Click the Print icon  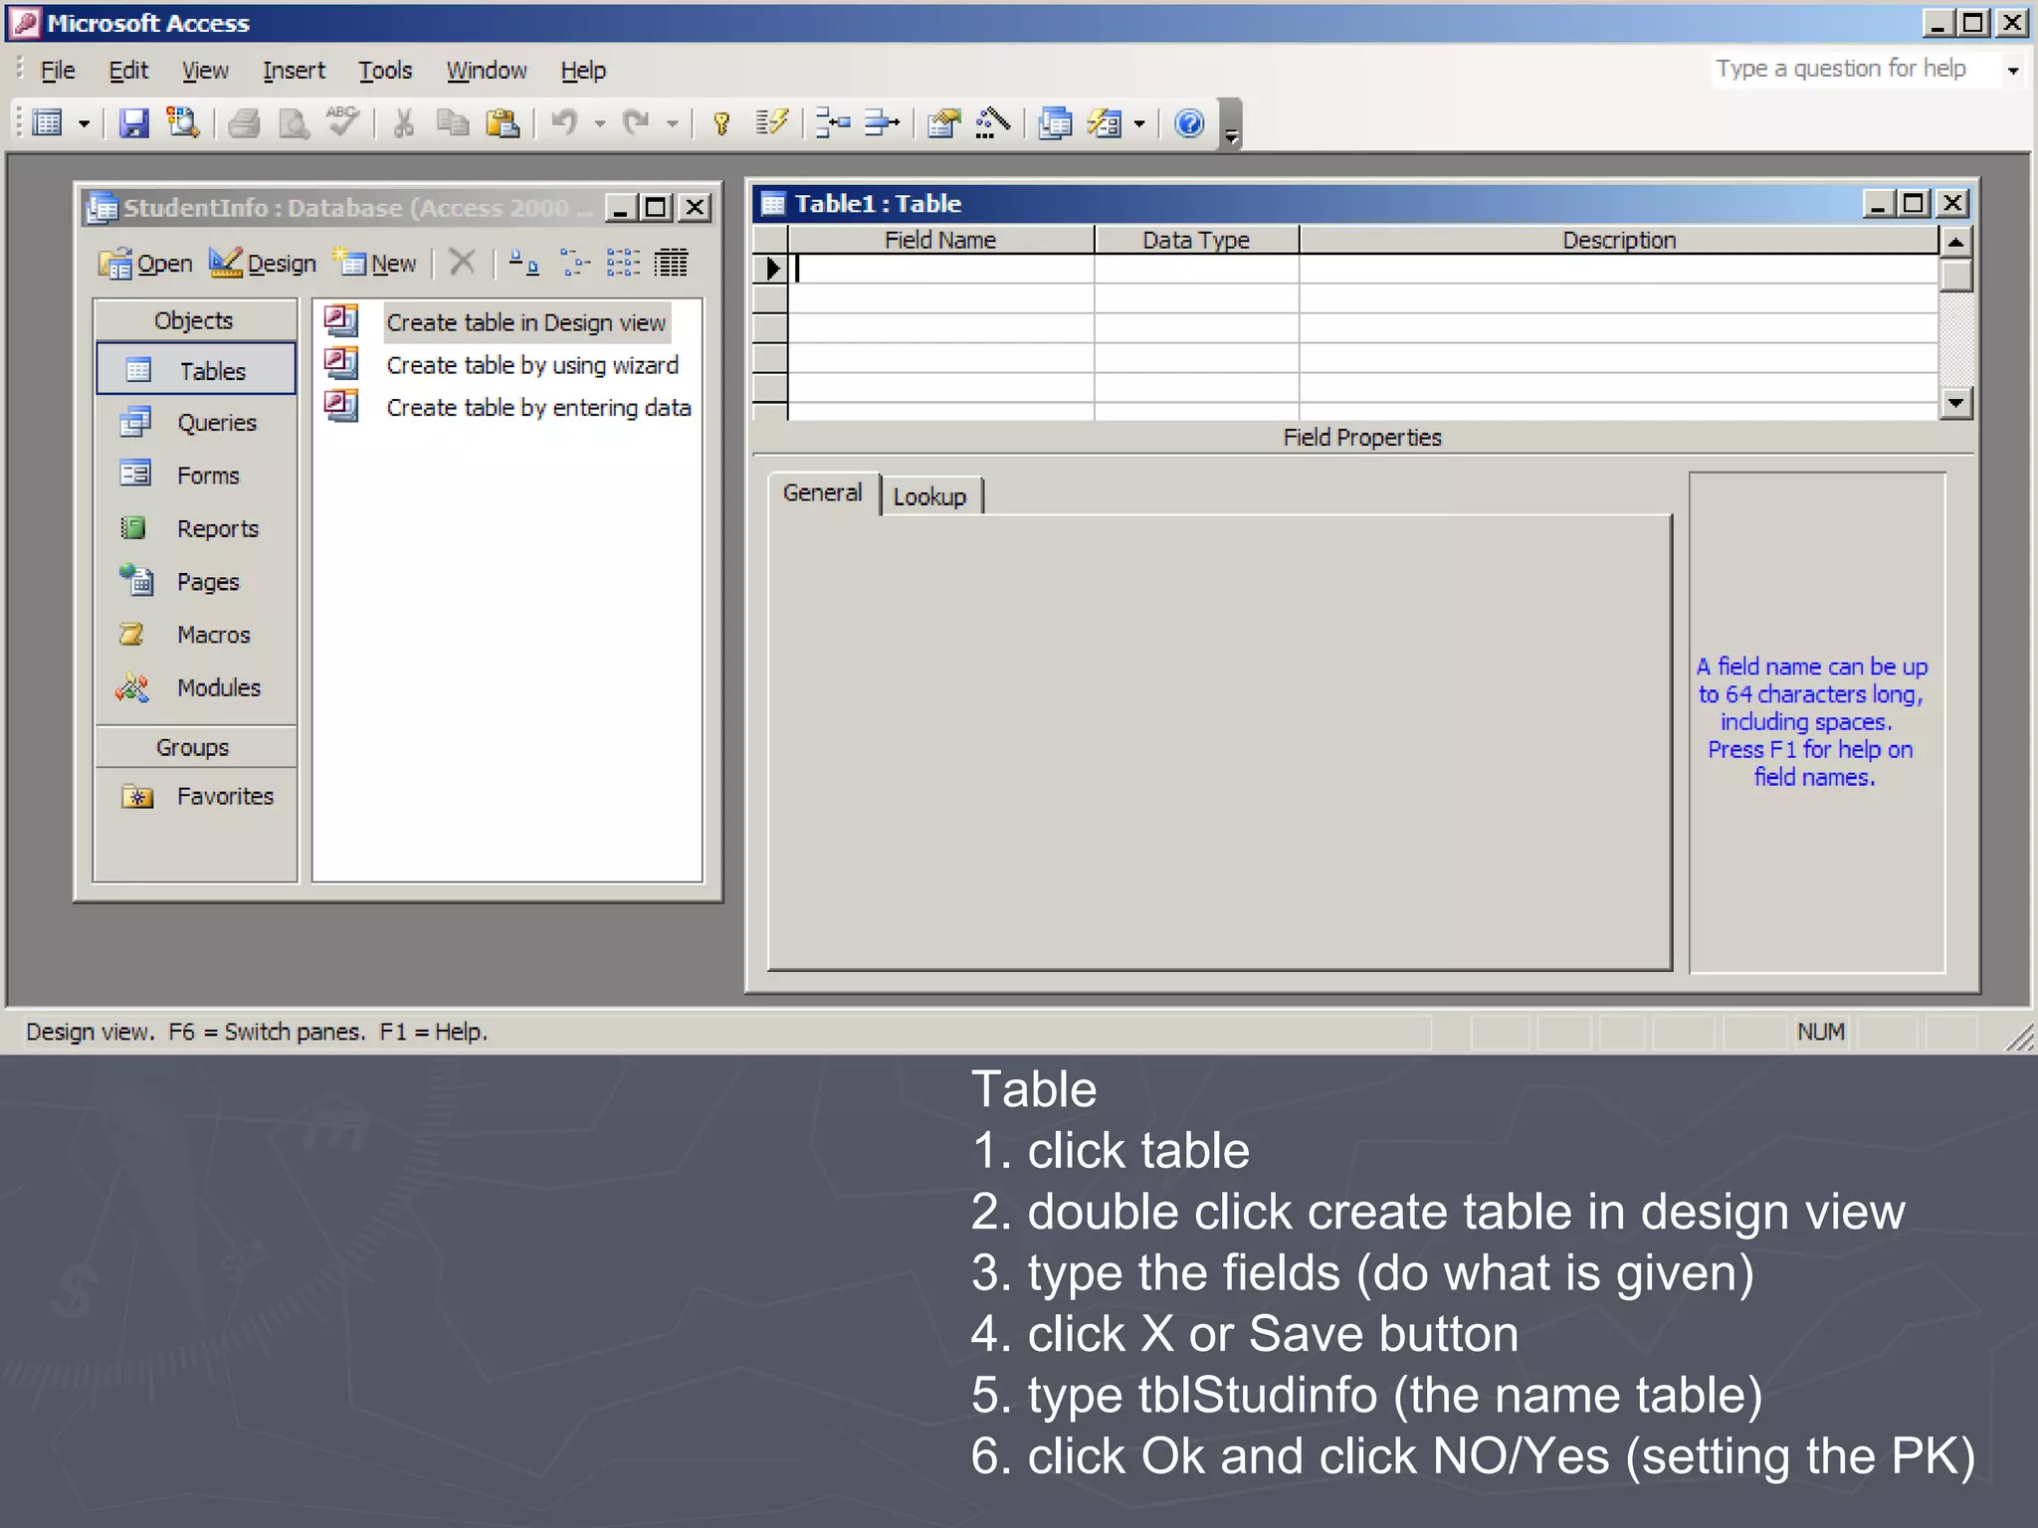244,123
